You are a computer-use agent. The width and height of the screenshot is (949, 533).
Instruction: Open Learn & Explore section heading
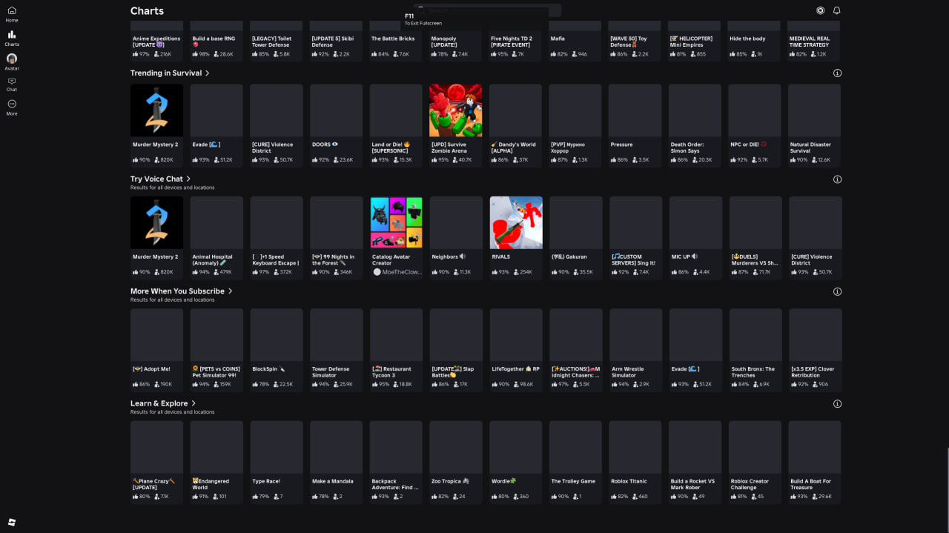coord(159,403)
